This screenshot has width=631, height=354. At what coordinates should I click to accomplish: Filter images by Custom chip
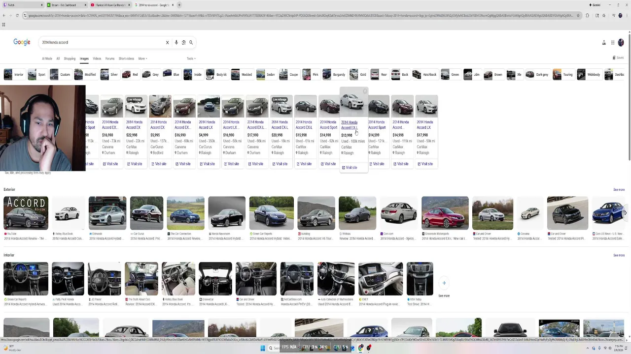60,75
